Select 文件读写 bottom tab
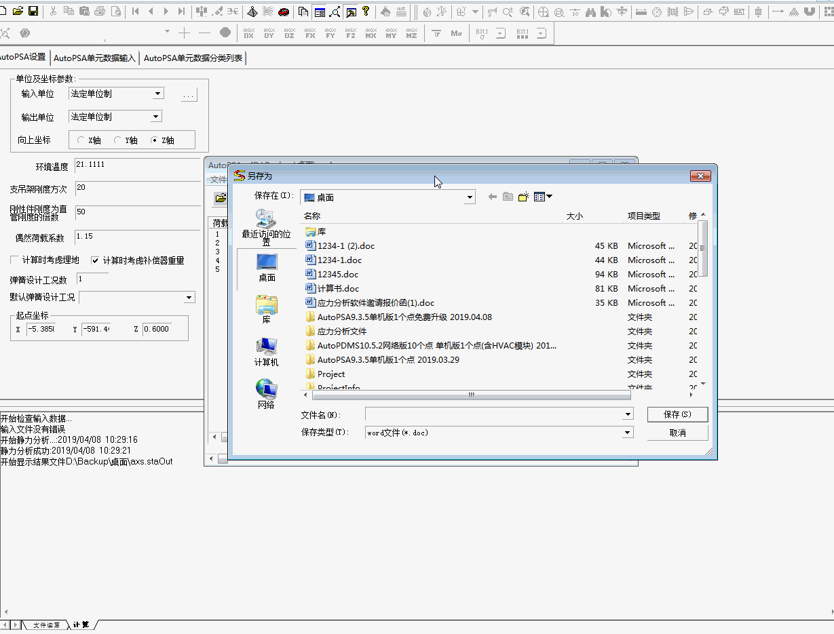Viewport: 834px width, 634px height. coord(46,625)
